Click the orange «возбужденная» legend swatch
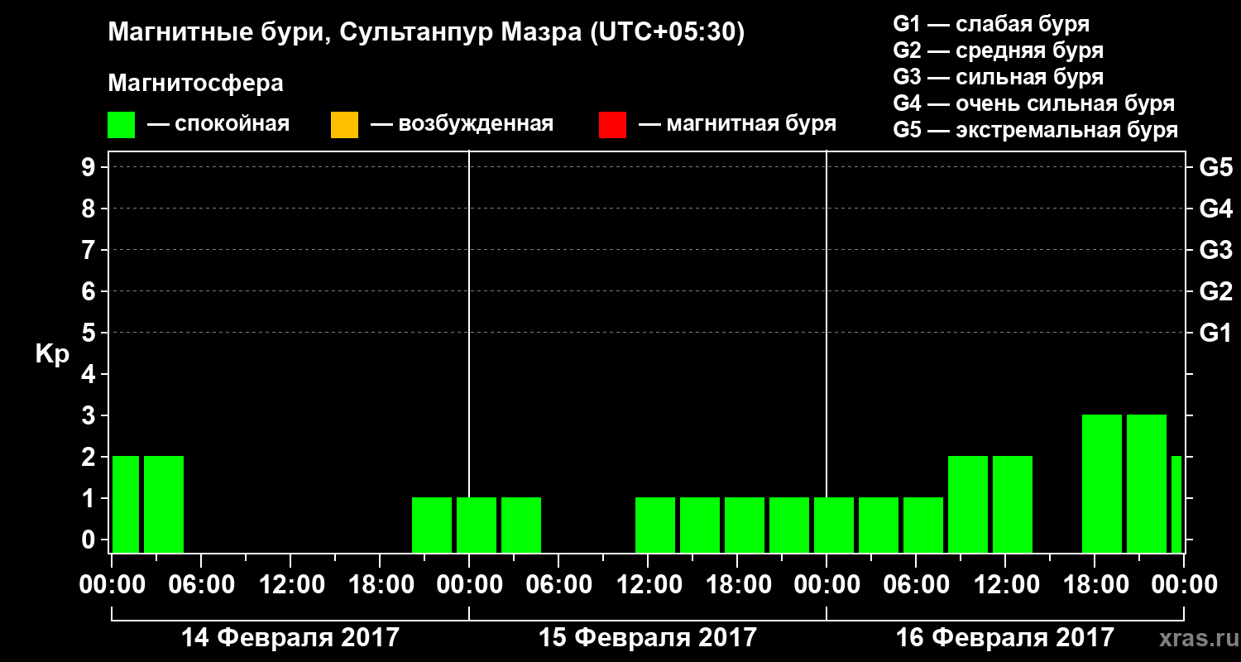Image resolution: width=1241 pixels, height=662 pixels. [344, 125]
